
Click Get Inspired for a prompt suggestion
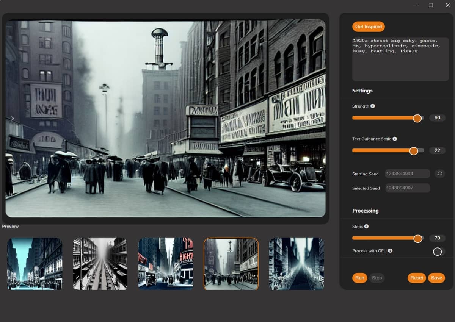click(x=368, y=27)
